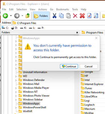Open the Help menu
Viewport: 105px width, 114px height.
[83, 9]
